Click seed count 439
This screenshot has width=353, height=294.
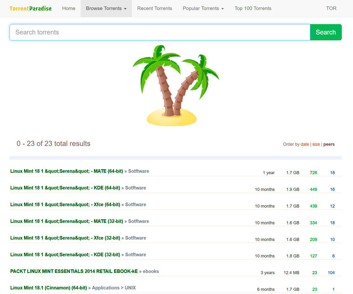pos(313,206)
